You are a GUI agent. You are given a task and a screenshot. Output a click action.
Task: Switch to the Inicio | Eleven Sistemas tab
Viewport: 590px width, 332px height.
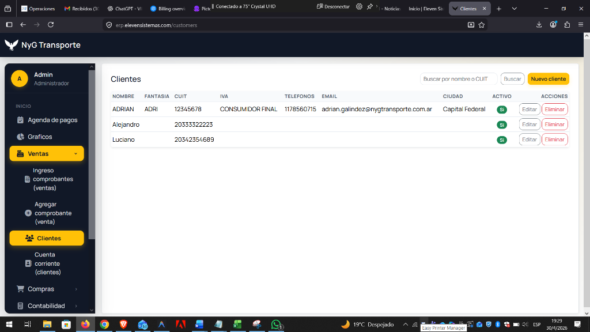tap(426, 8)
